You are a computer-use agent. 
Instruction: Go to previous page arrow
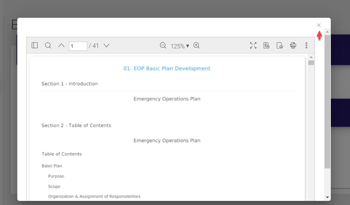pyautogui.click(x=61, y=45)
